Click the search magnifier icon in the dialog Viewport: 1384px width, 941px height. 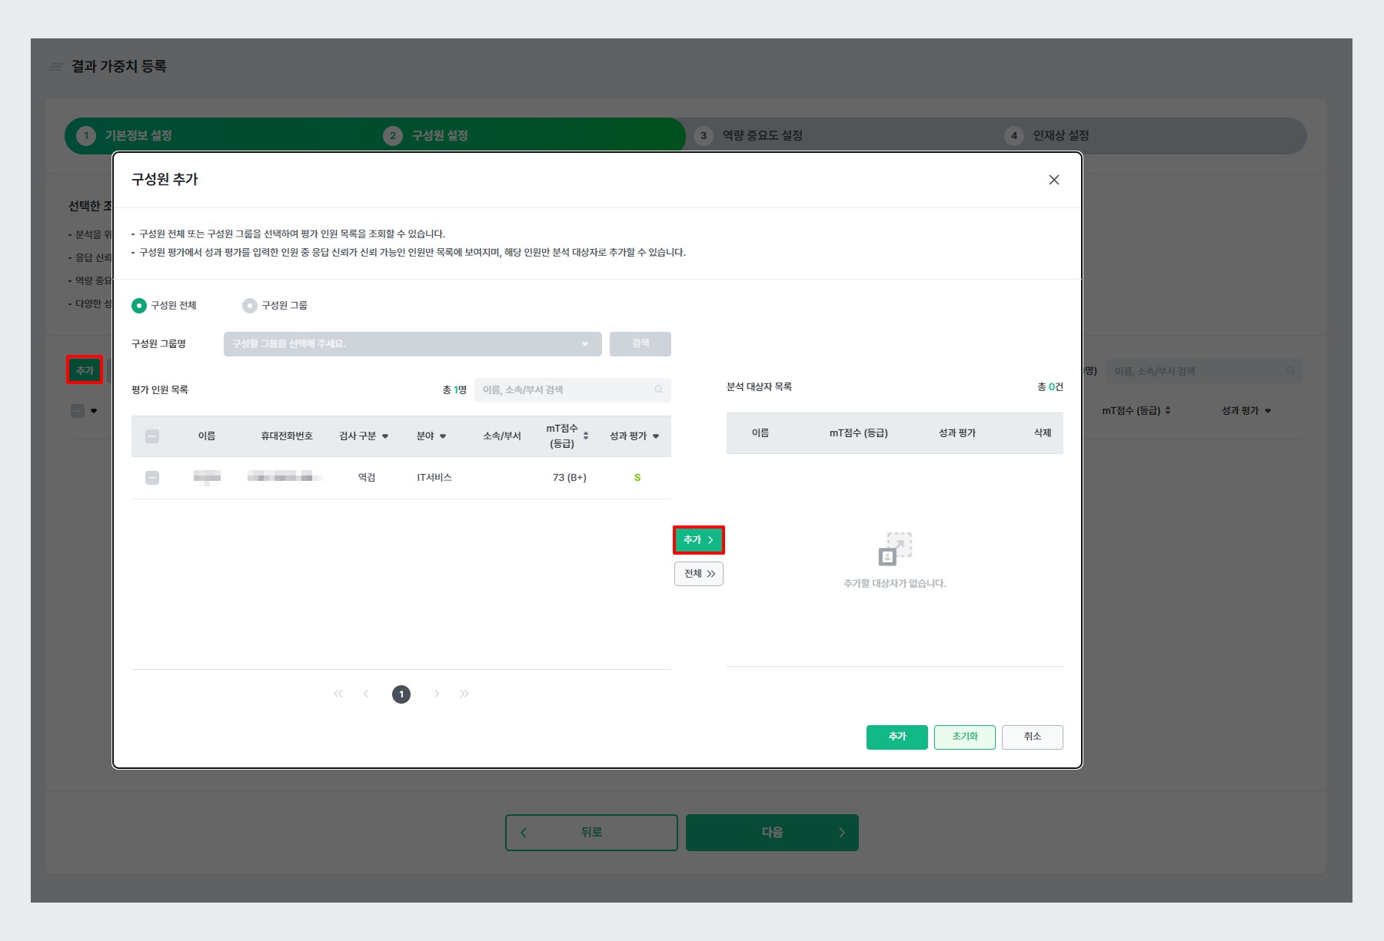(x=659, y=390)
